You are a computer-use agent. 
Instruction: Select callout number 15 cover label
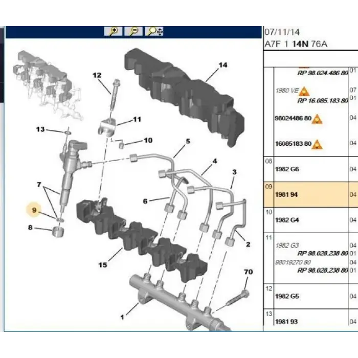pos(102,265)
